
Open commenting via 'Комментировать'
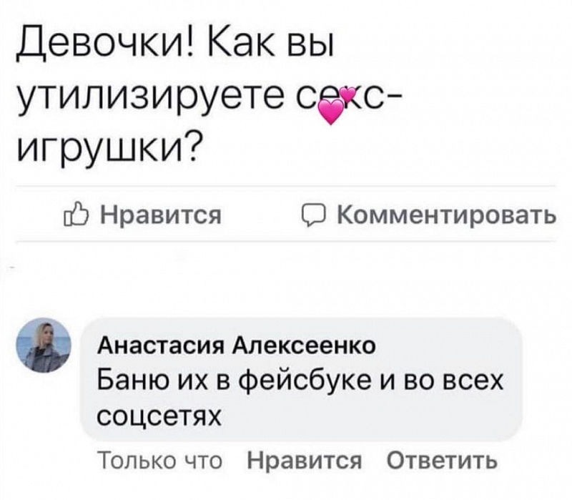[446, 215]
